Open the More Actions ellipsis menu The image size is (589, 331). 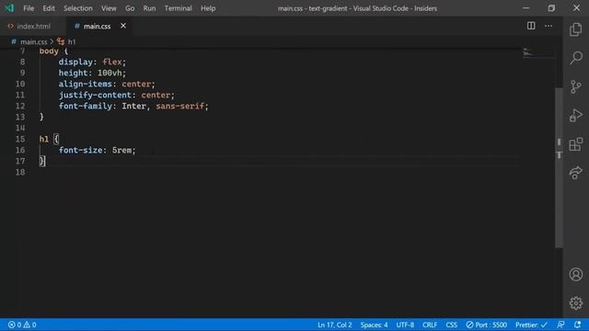tap(549, 26)
